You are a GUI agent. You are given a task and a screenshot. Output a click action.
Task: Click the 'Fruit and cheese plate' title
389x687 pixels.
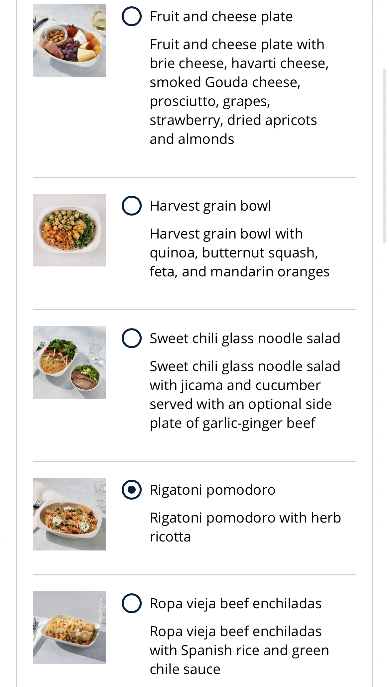[221, 17]
